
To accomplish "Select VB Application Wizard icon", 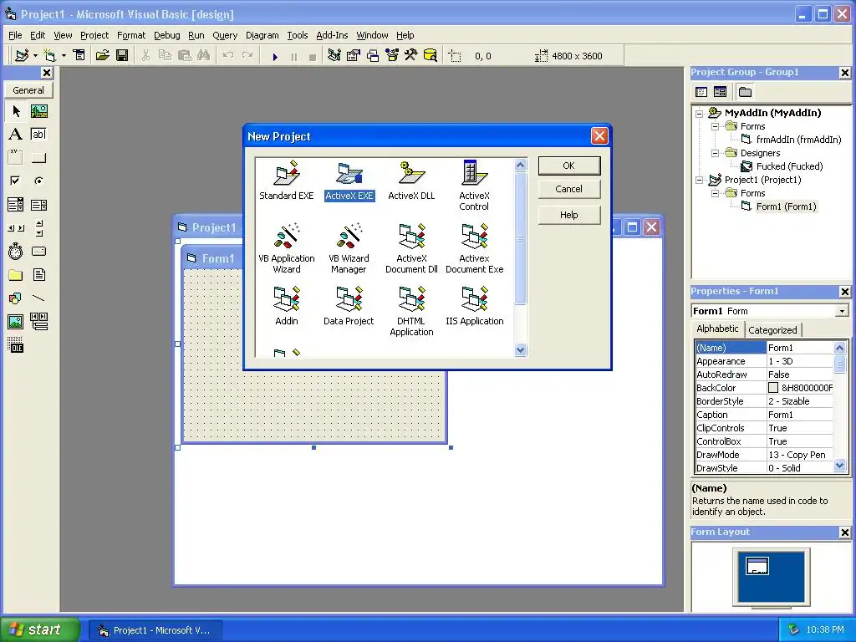I will [287, 247].
